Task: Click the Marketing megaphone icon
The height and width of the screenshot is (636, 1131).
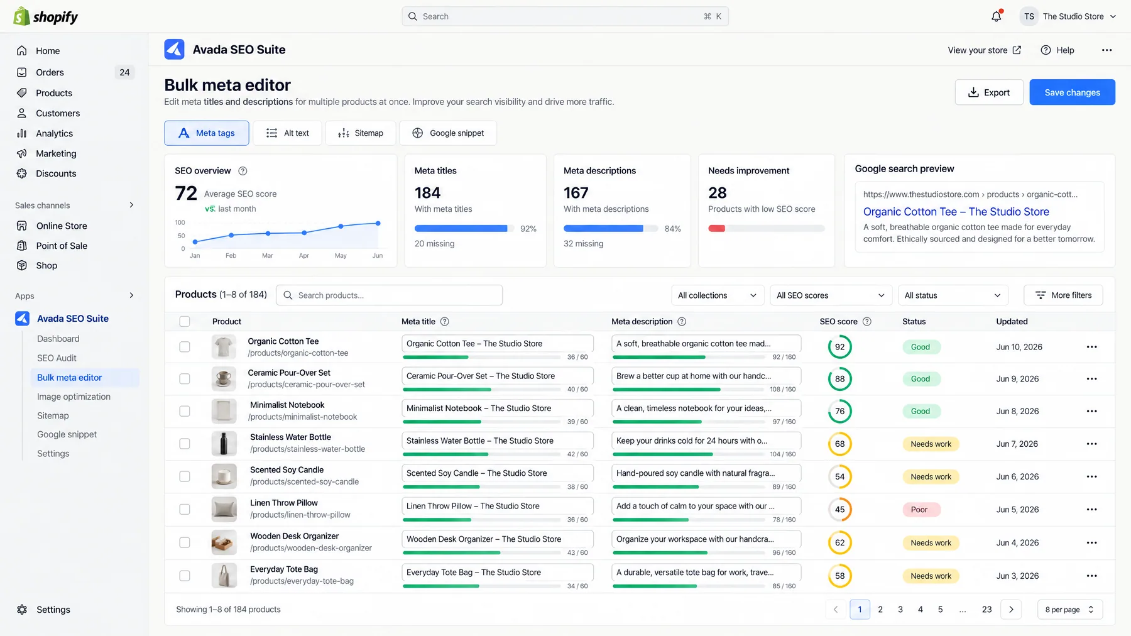Action: click(x=22, y=153)
